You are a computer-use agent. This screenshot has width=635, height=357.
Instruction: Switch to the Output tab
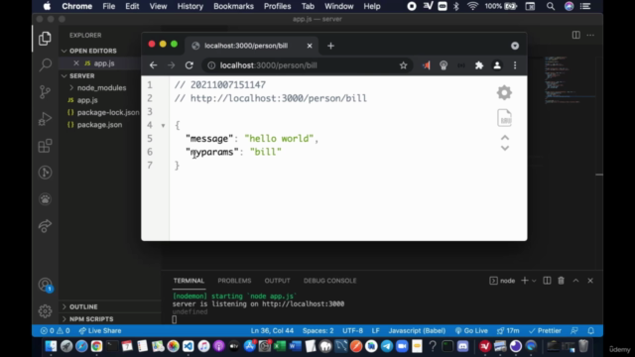coord(278,281)
